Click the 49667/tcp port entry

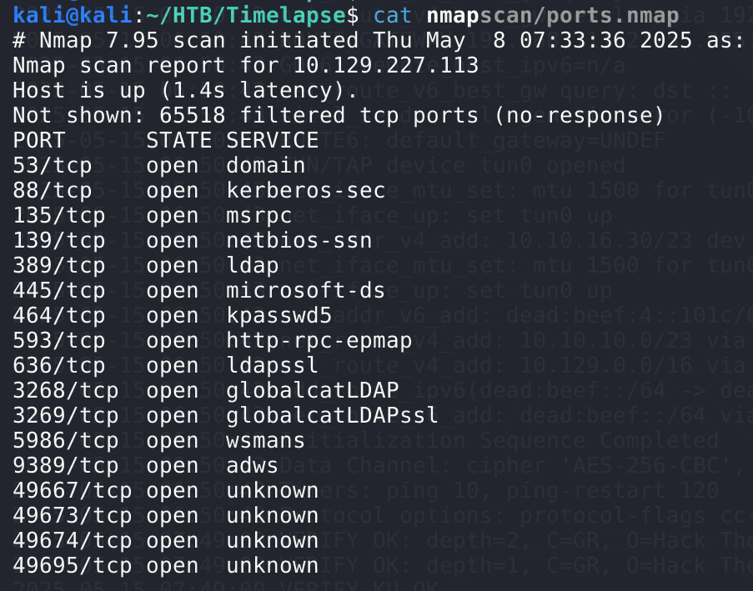tap(73, 490)
